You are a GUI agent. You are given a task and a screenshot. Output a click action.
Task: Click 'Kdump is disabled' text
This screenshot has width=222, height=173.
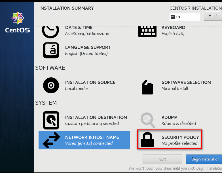click(179, 123)
